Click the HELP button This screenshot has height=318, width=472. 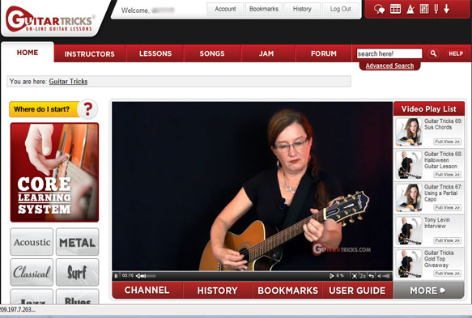(456, 53)
